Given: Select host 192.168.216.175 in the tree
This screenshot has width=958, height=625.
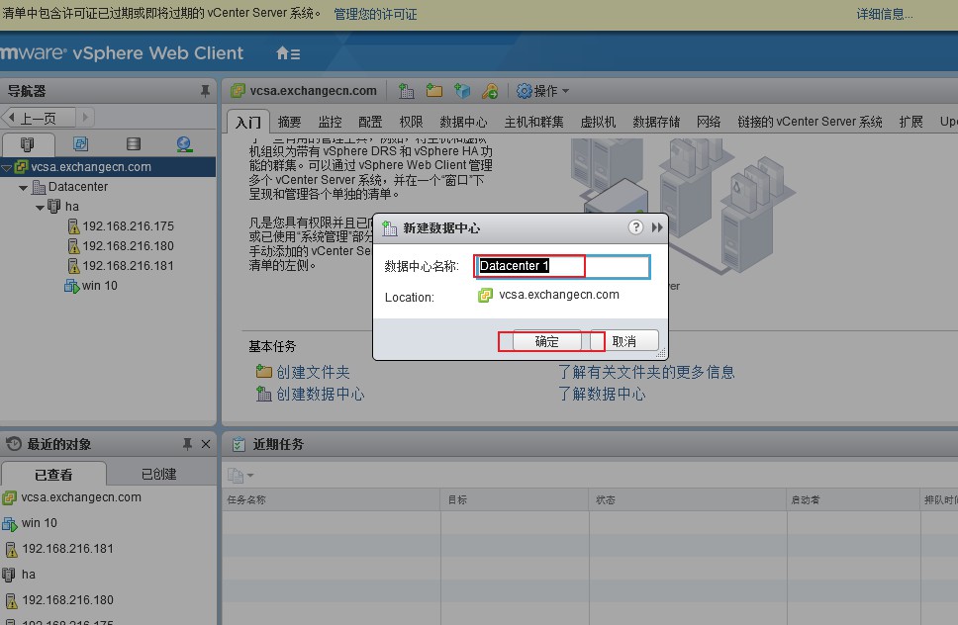Looking at the screenshot, I should point(129,226).
